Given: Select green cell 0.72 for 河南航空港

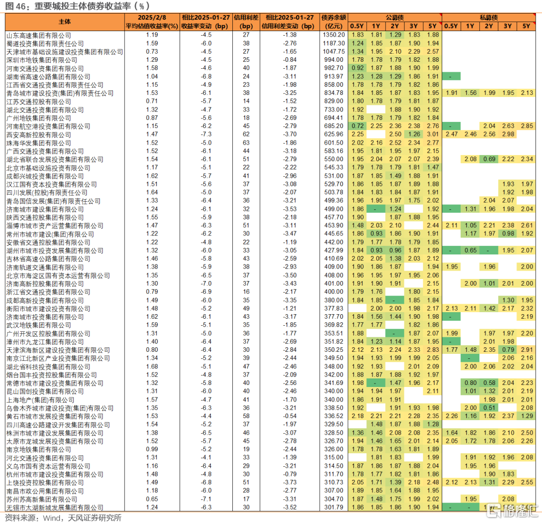Looking at the screenshot, I should click(357, 126).
